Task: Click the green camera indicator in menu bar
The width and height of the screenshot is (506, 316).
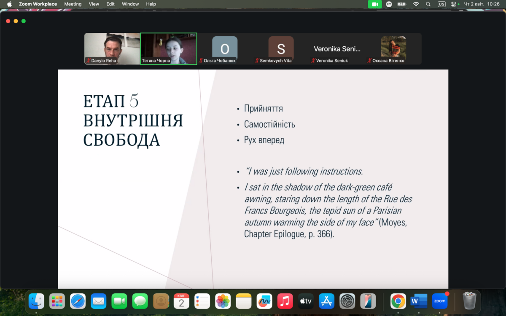Action: 374,4
